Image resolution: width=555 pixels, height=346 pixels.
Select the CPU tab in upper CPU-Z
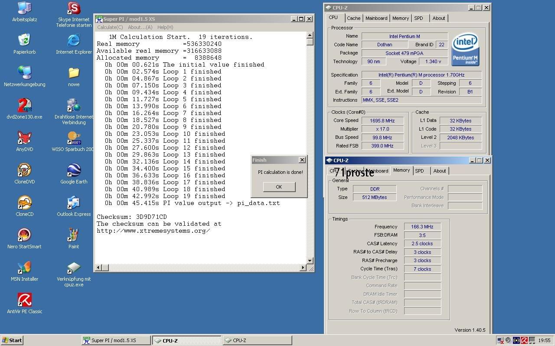333,17
